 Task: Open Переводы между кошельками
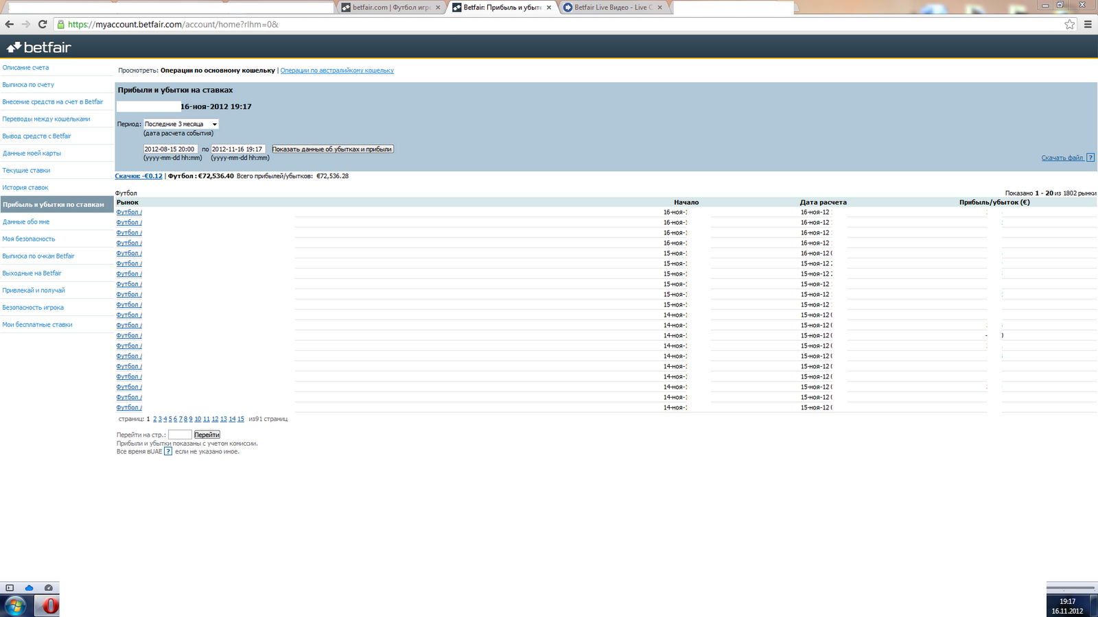[x=46, y=119]
